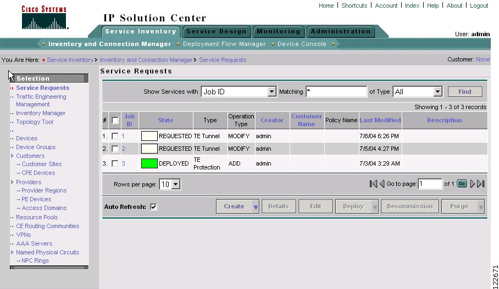Click green DEPLOYED swatch for job 3

tap(149, 163)
